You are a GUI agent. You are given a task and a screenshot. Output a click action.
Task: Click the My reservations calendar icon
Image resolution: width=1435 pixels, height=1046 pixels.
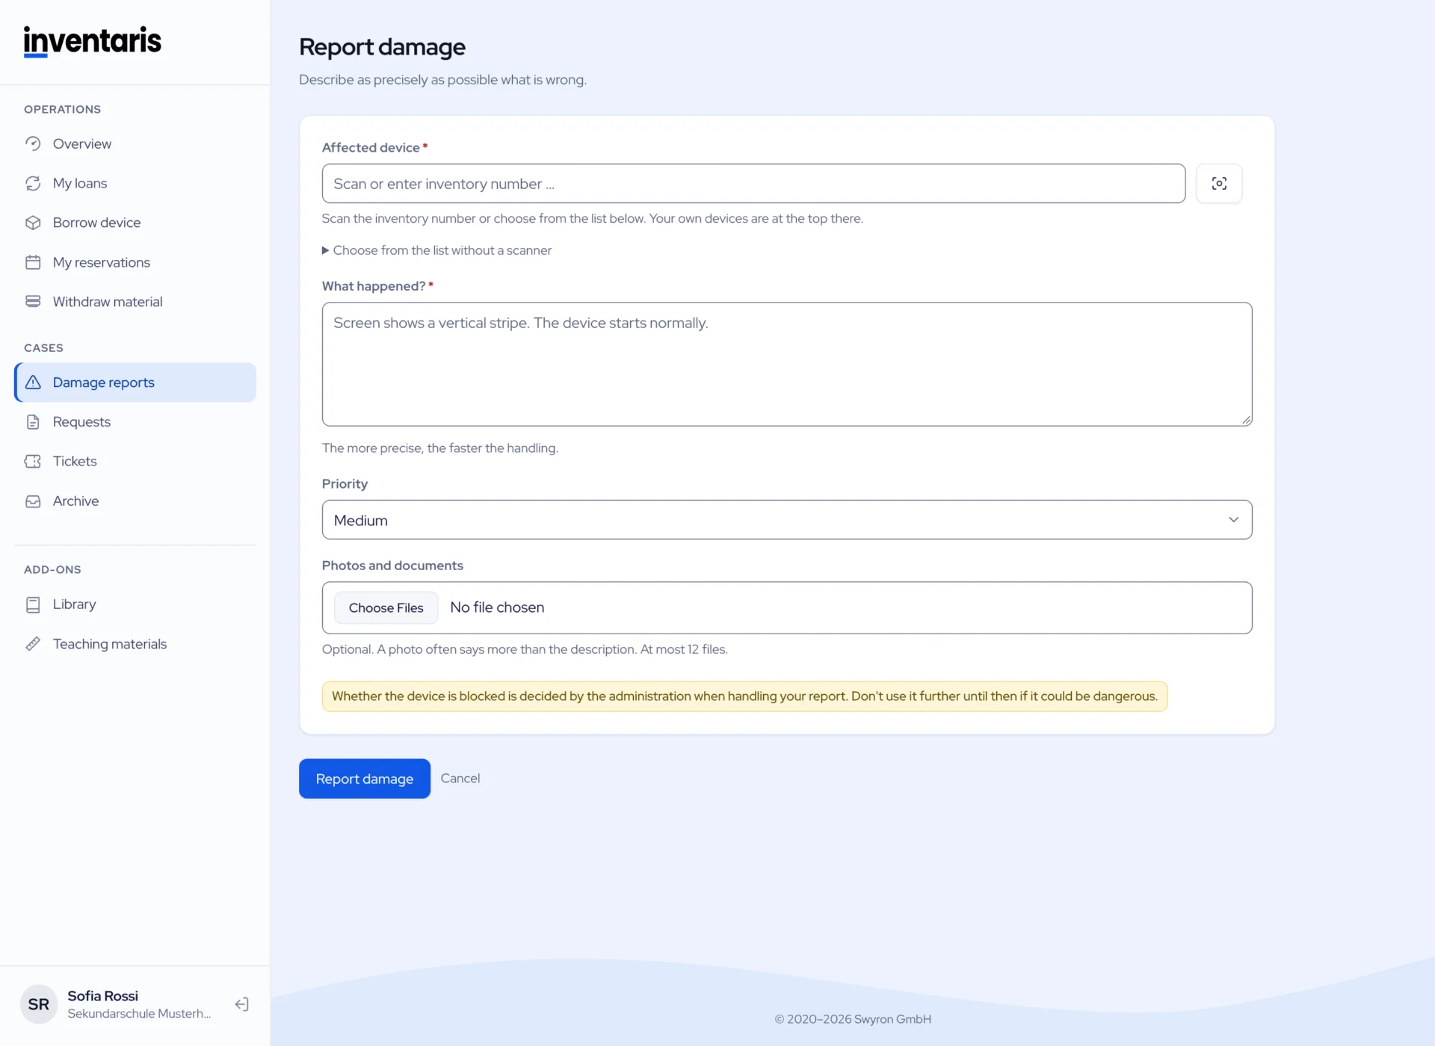point(33,262)
